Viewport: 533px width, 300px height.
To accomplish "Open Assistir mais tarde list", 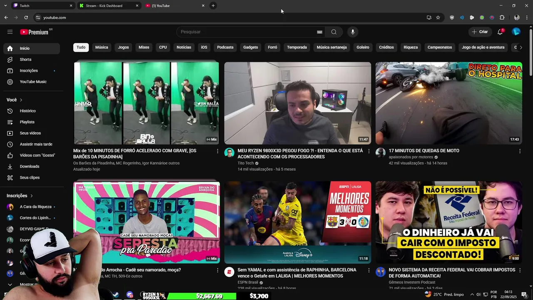I will [32, 144].
